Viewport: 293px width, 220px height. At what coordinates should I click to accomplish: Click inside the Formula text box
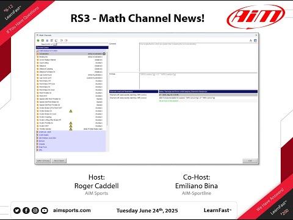tap(198, 81)
